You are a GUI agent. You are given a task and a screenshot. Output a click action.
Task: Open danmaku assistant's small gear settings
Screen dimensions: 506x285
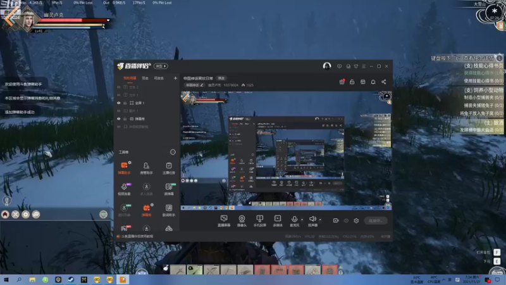pyautogui.click(x=130, y=163)
